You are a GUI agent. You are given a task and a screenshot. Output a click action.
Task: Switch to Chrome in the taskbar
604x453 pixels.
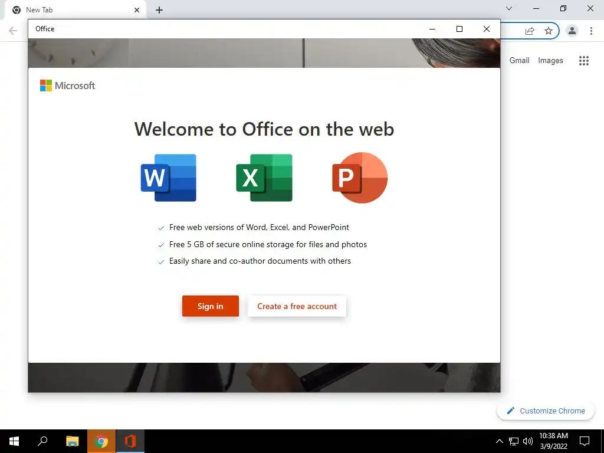pyautogui.click(x=101, y=441)
